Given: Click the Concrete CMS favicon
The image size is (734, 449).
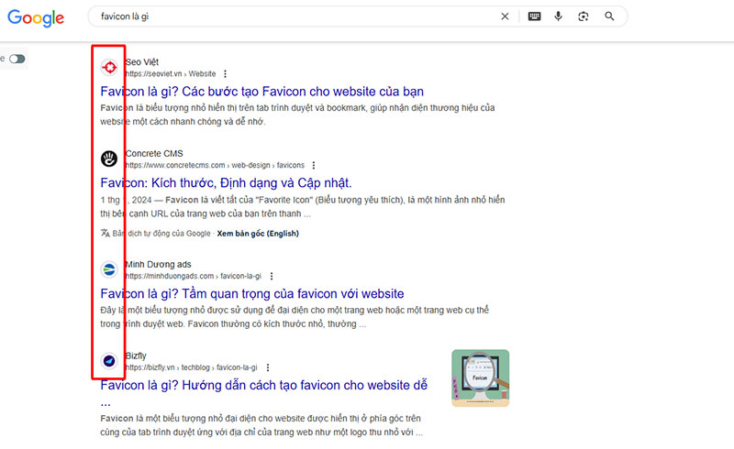Looking at the screenshot, I should 109,159.
